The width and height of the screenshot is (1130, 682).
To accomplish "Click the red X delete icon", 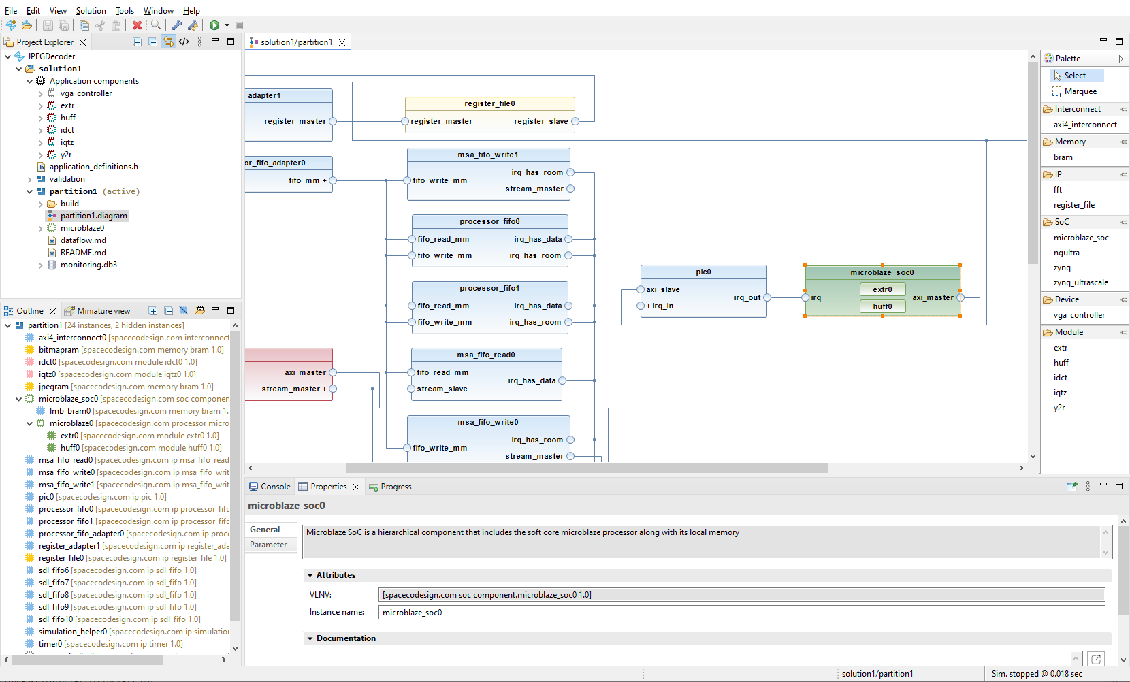I will [x=137, y=25].
